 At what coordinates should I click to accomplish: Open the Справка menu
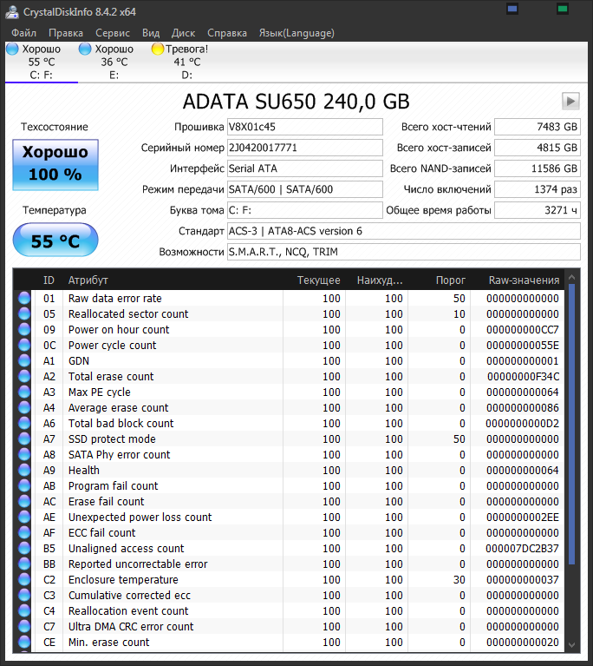tap(227, 33)
